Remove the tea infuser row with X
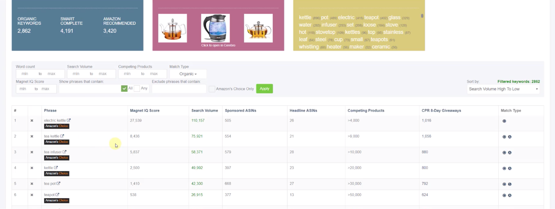The height and width of the screenshot is (209, 555). tap(32, 152)
